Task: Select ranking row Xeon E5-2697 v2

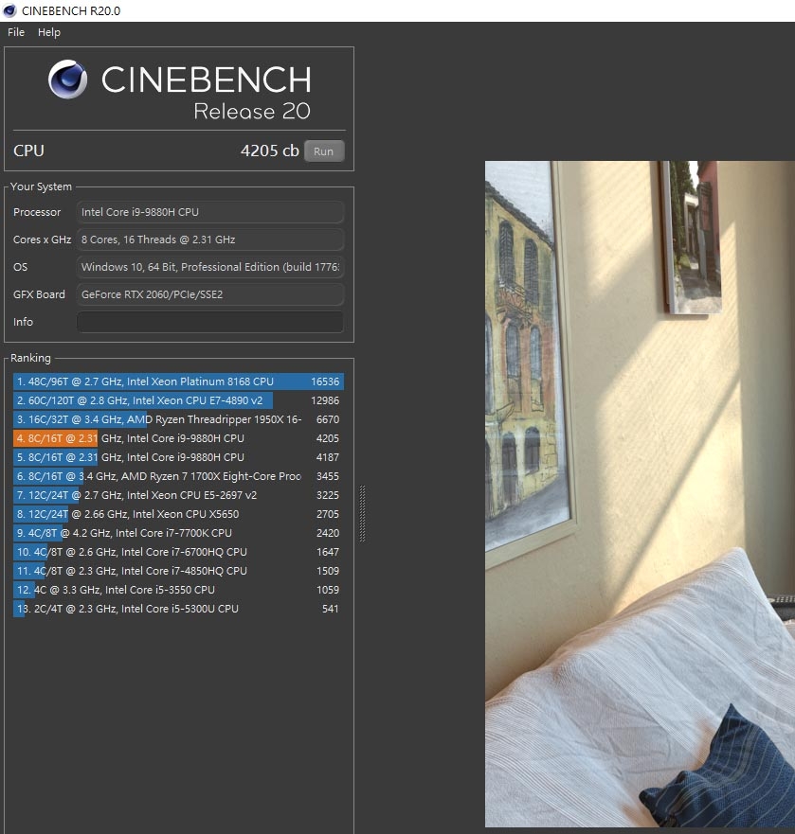Action: click(x=178, y=495)
